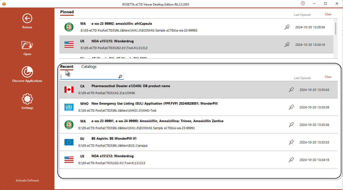Screen dimensions: 343x190
Task: Pin the NDA a151212 Wonderdrug entry
Action: (x=291, y=160)
